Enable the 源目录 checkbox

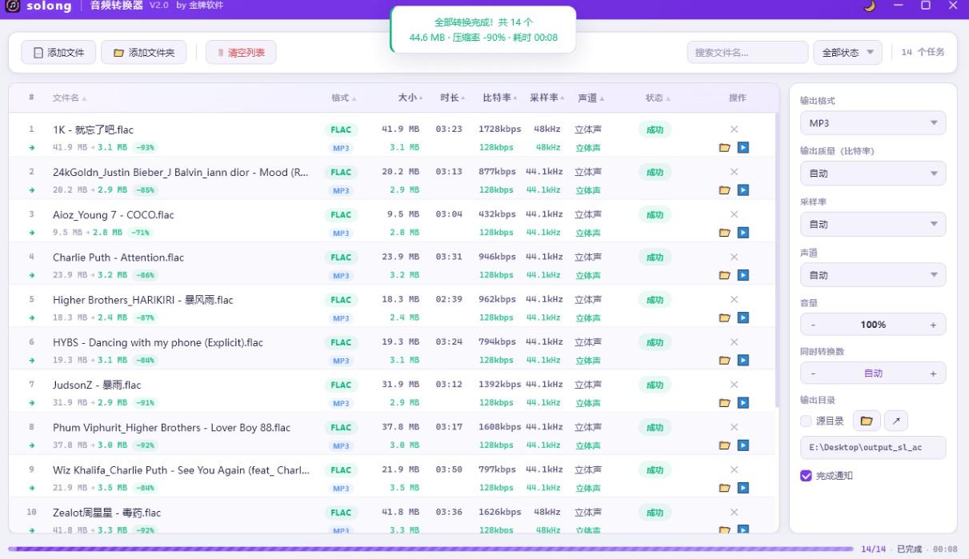click(806, 421)
